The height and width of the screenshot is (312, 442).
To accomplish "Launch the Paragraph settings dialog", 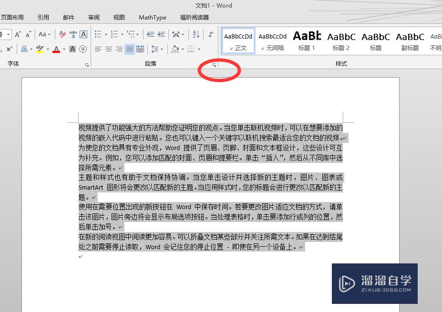I will pyautogui.click(x=214, y=64).
